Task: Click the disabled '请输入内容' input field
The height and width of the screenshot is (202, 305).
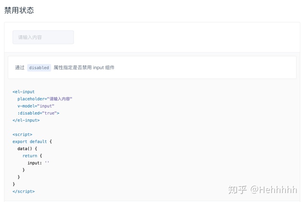Action: 43,37
